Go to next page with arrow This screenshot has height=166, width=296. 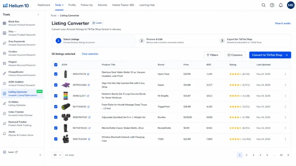[x=288, y=155]
